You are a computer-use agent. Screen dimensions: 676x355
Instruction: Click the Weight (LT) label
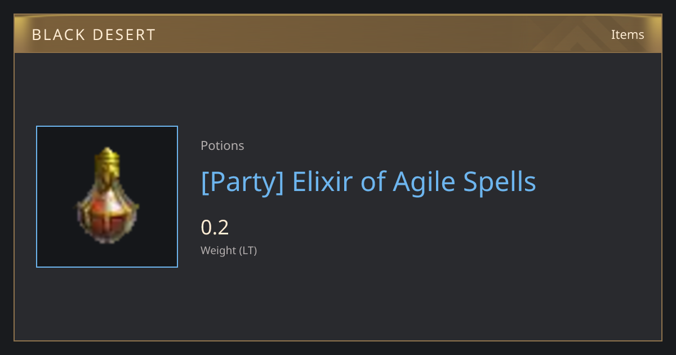point(229,251)
